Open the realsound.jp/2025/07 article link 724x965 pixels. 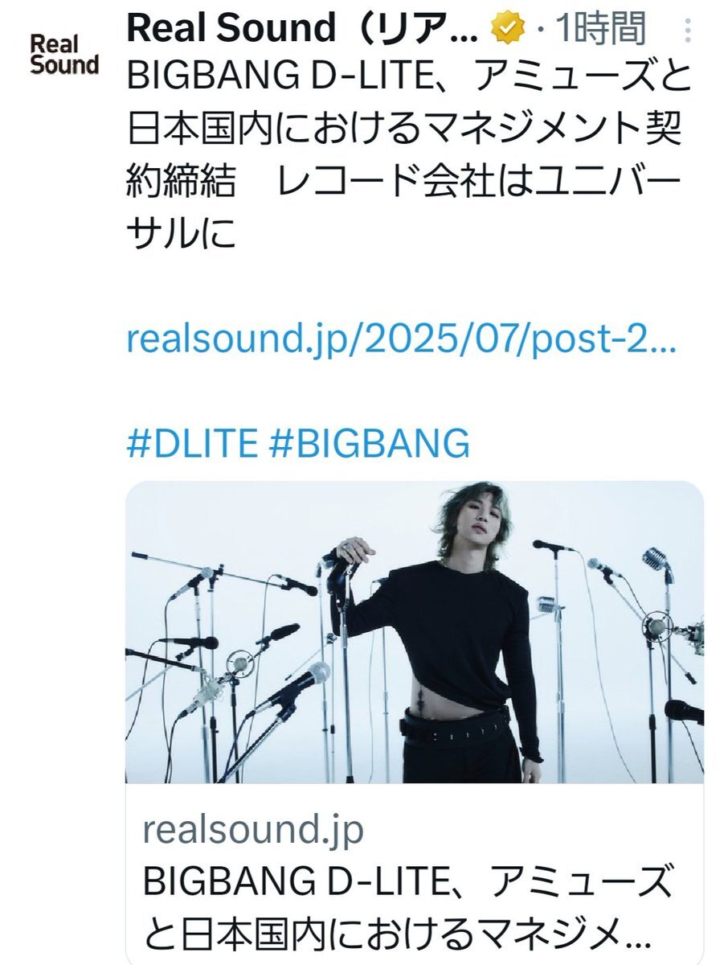coord(402,341)
